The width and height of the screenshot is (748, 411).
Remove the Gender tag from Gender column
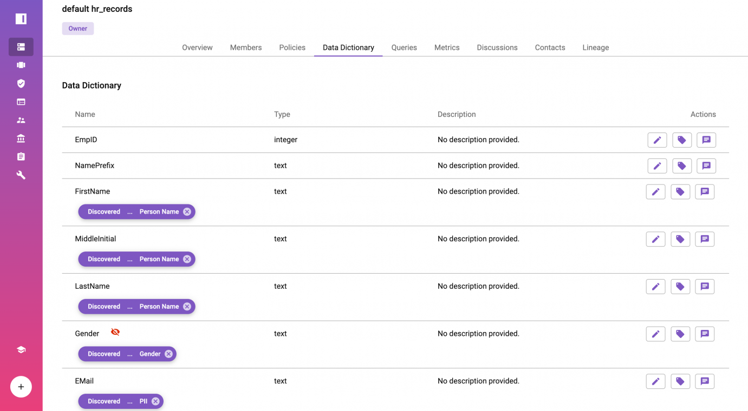click(x=168, y=354)
